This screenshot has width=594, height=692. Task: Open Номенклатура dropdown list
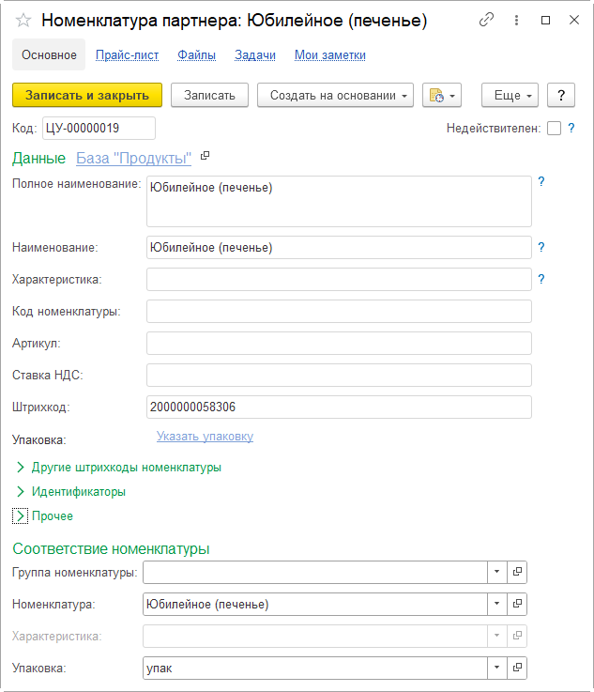(x=497, y=604)
